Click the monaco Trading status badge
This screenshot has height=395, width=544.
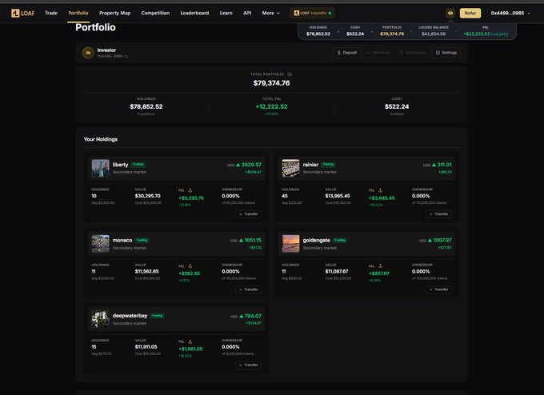[142, 240]
